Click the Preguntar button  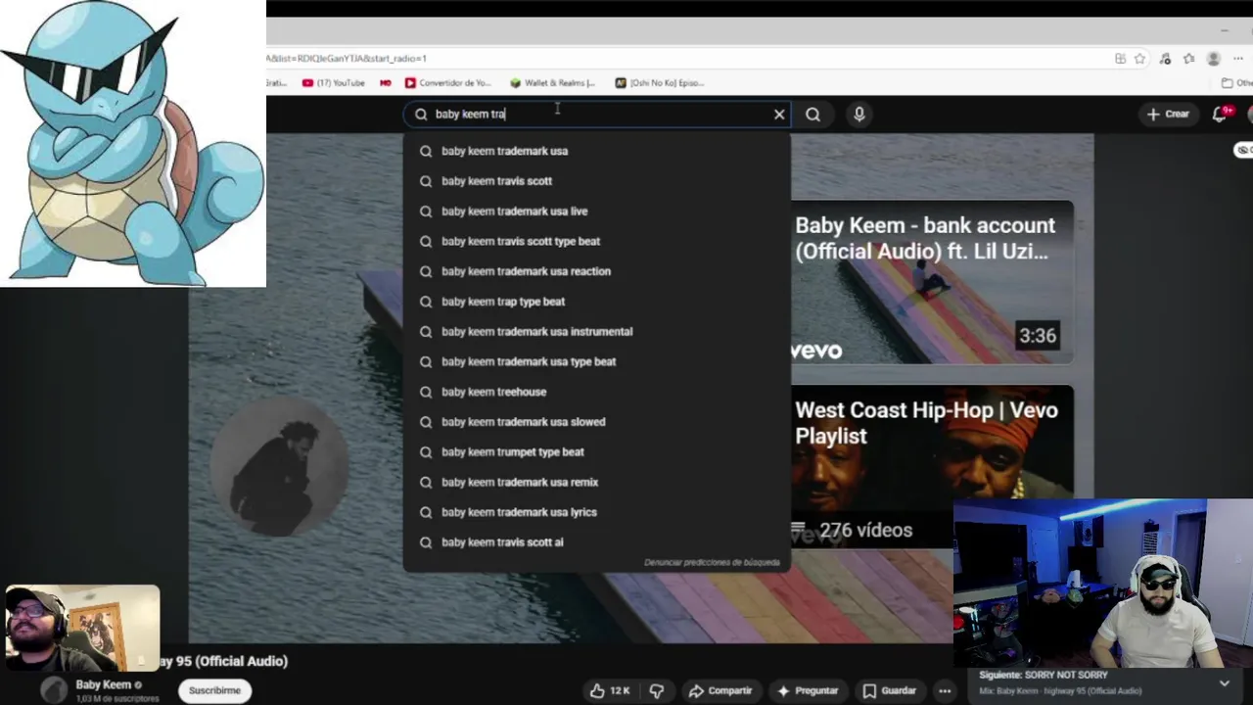tap(809, 690)
